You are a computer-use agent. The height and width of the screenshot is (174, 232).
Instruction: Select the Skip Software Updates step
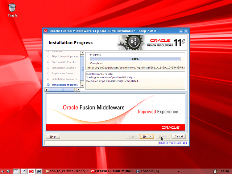(x=65, y=57)
